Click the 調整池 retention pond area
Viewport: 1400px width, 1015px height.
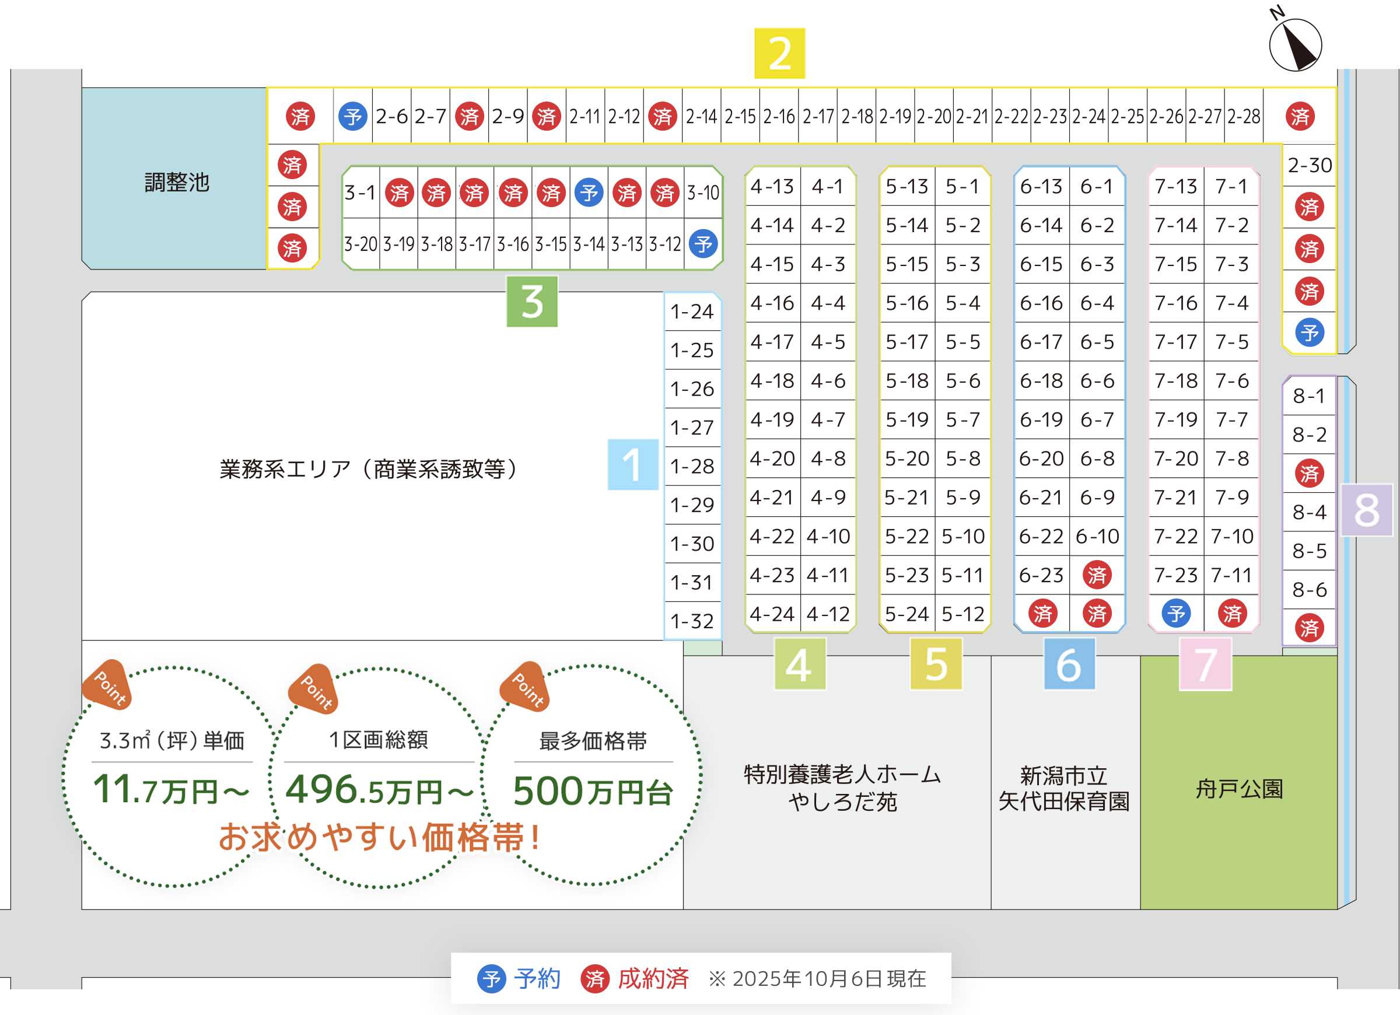[177, 182]
